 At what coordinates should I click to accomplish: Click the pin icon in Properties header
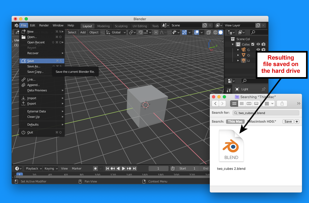coord(264,89)
